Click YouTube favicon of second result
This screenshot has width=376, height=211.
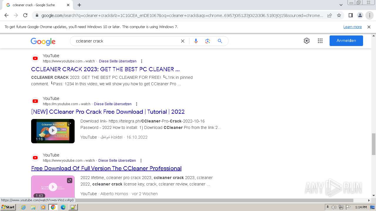pos(35,101)
